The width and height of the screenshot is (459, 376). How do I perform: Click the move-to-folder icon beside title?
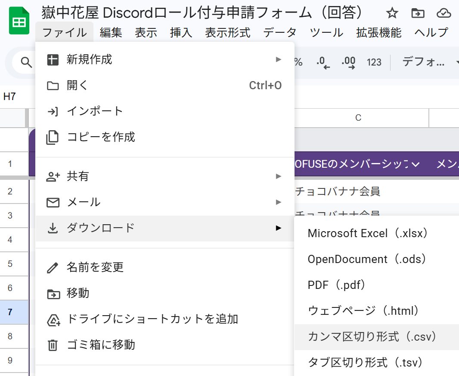417,13
